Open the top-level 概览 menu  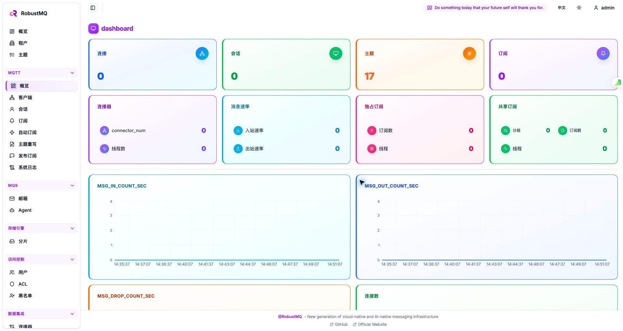[x=41, y=31]
